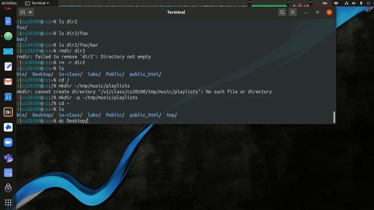
Task: Open the green round app in the dock
Action: tap(8, 36)
